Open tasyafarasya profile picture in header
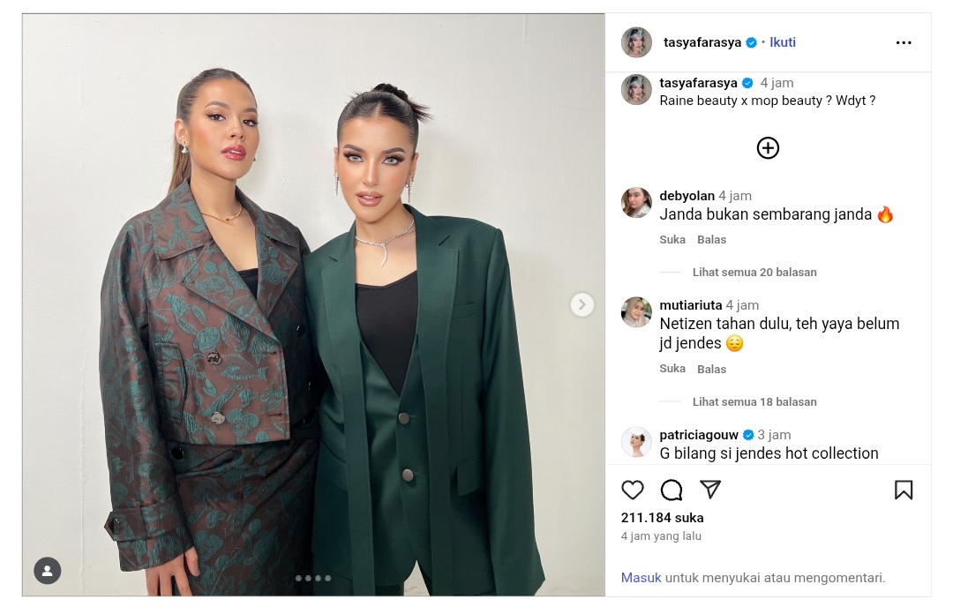 pos(636,42)
